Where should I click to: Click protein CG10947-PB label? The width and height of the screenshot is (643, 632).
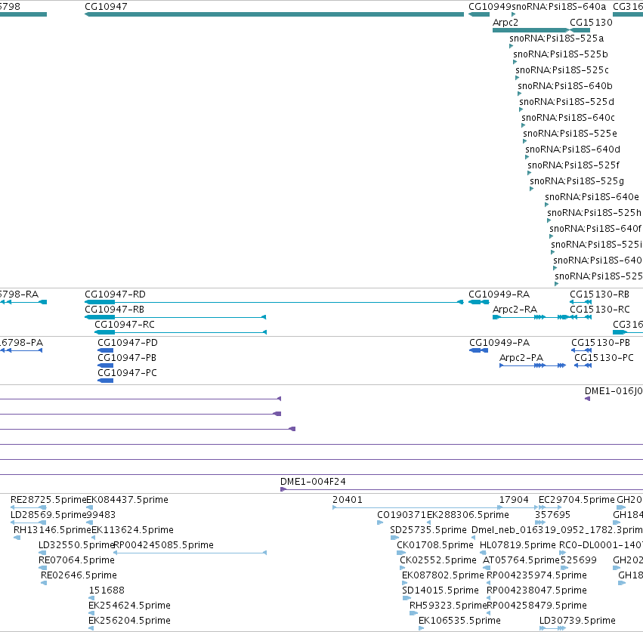click(x=127, y=358)
